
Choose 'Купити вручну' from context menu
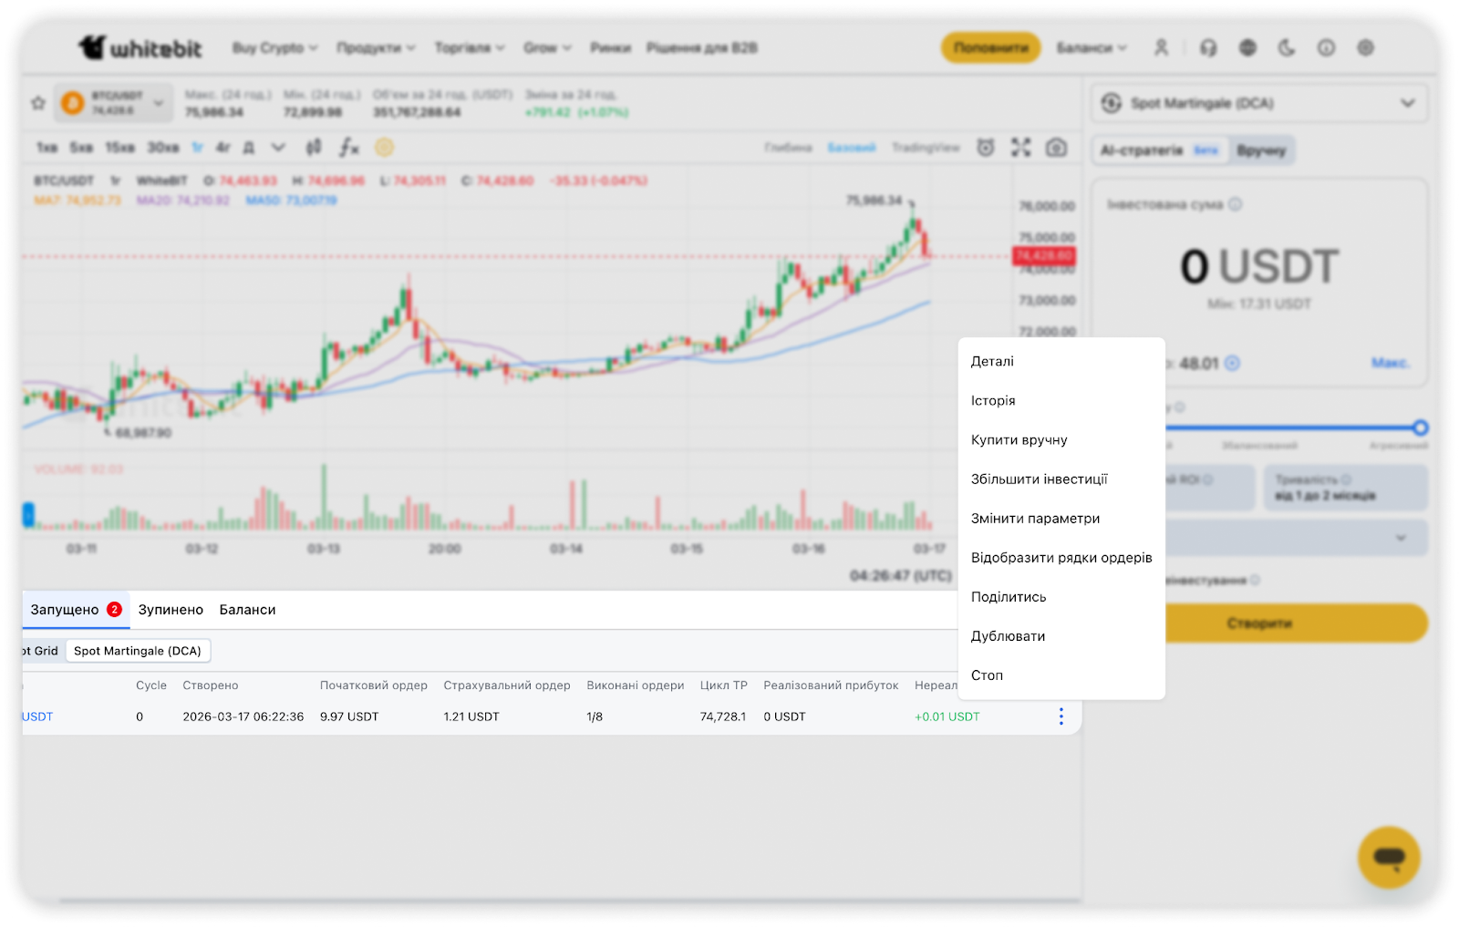coord(1019,439)
